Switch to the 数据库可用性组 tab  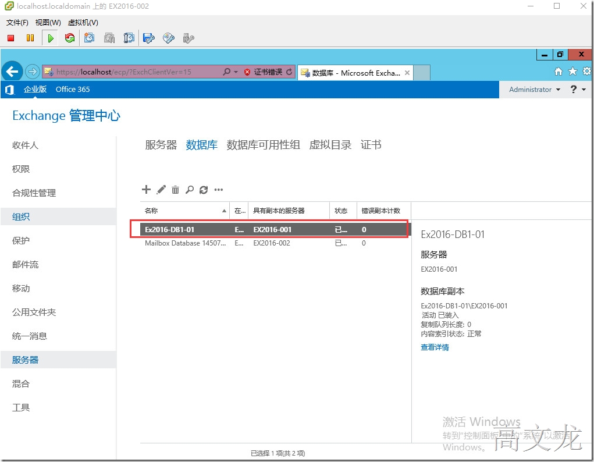pyautogui.click(x=264, y=145)
